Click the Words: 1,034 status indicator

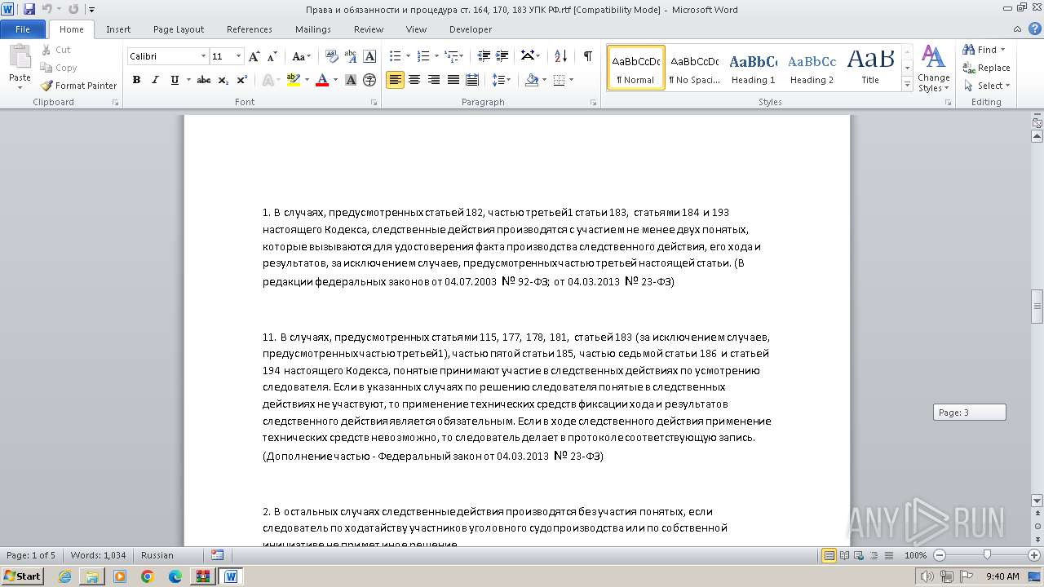98,555
